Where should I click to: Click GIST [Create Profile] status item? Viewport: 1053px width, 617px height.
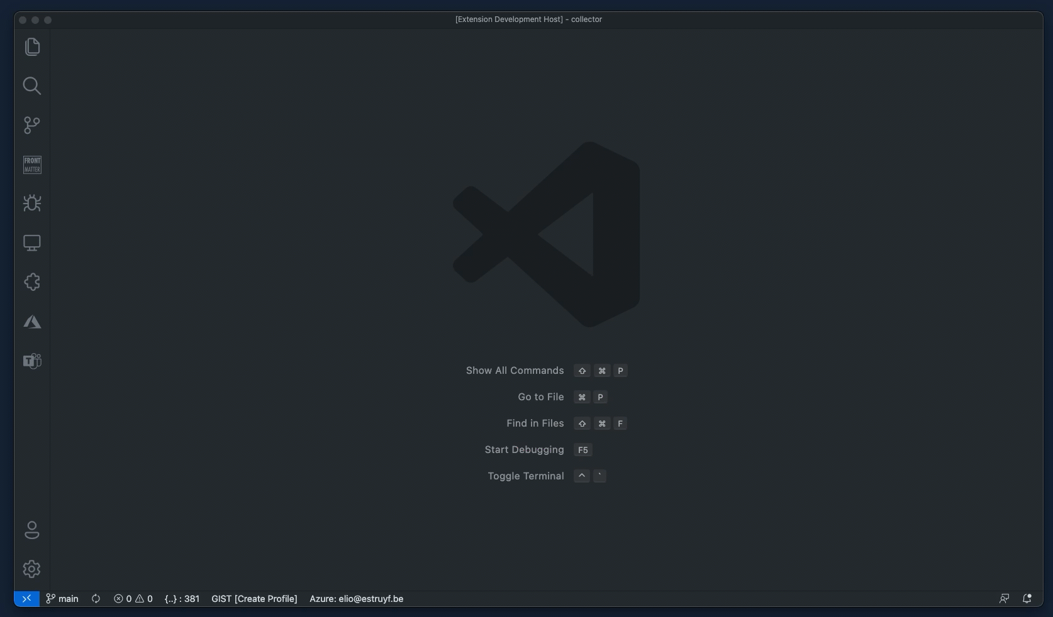tap(254, 599)
